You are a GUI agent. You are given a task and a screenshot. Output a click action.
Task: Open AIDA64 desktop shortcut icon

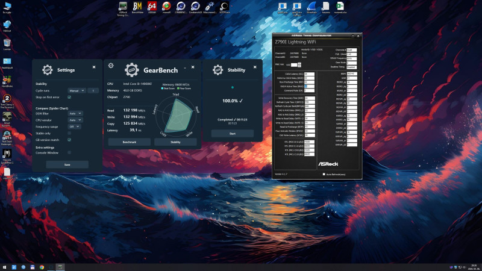[152, 6]
